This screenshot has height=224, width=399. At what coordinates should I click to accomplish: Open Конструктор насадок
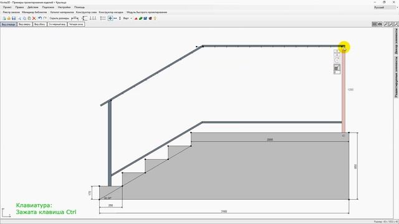pos(111,12)
